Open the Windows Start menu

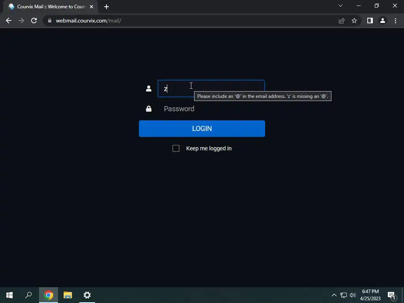9,295
